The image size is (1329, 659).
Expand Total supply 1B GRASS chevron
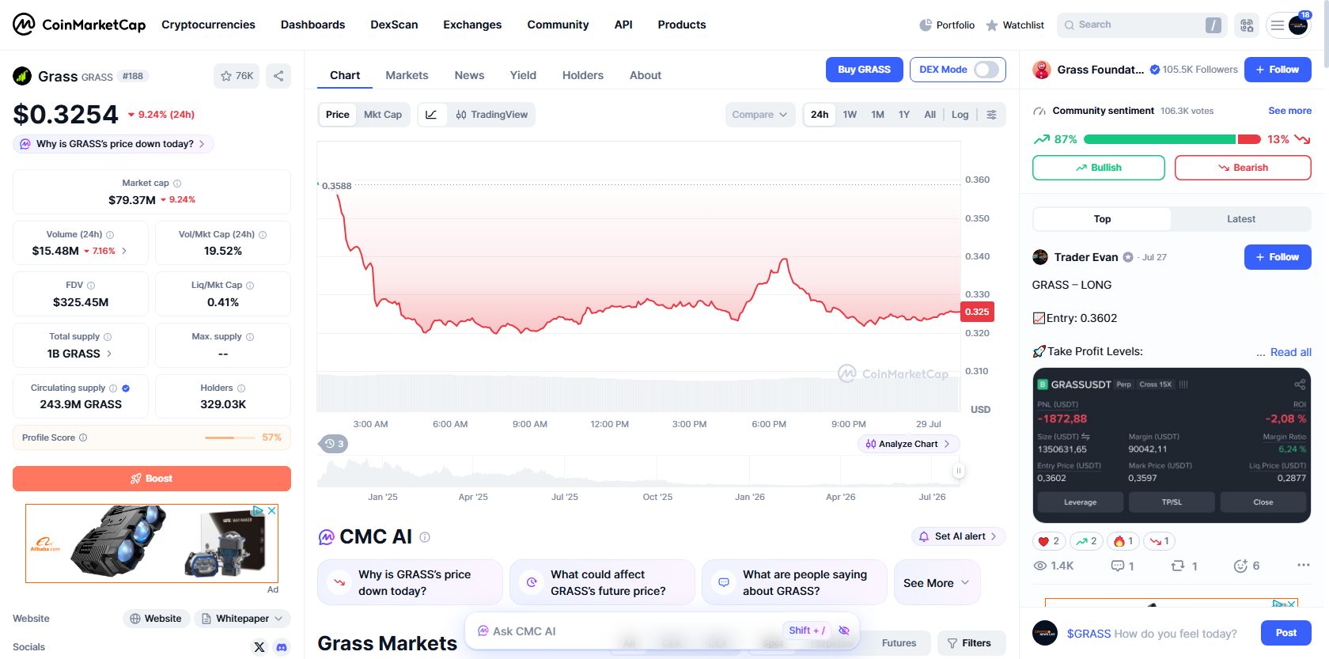click(109, 354)
